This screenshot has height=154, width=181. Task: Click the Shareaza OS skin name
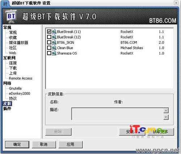point(67,53)
